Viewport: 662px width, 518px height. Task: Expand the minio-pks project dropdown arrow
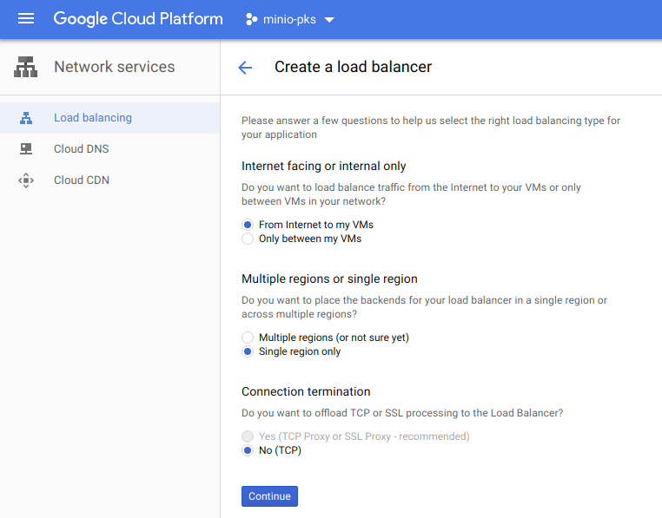click(328, 20)
